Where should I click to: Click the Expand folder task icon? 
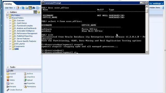[x=8, y=74]
